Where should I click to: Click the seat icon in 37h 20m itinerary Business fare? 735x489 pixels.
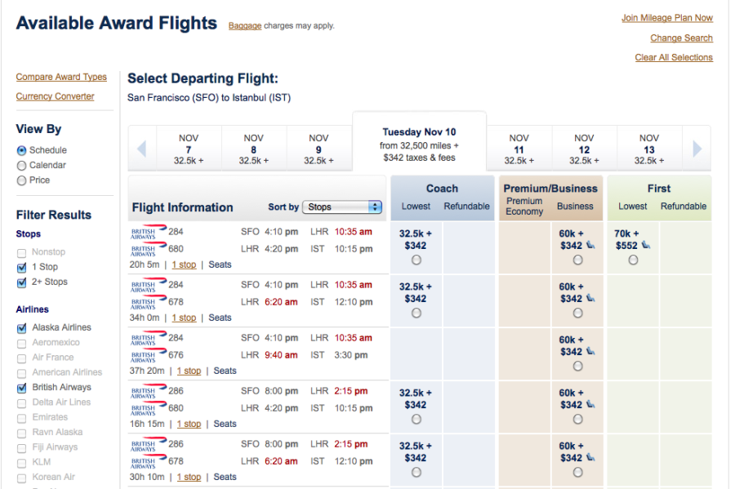590,352
